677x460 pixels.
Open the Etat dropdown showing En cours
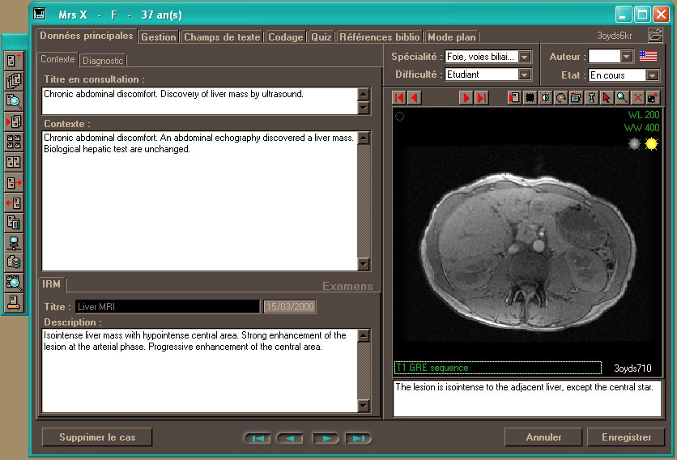652,75
